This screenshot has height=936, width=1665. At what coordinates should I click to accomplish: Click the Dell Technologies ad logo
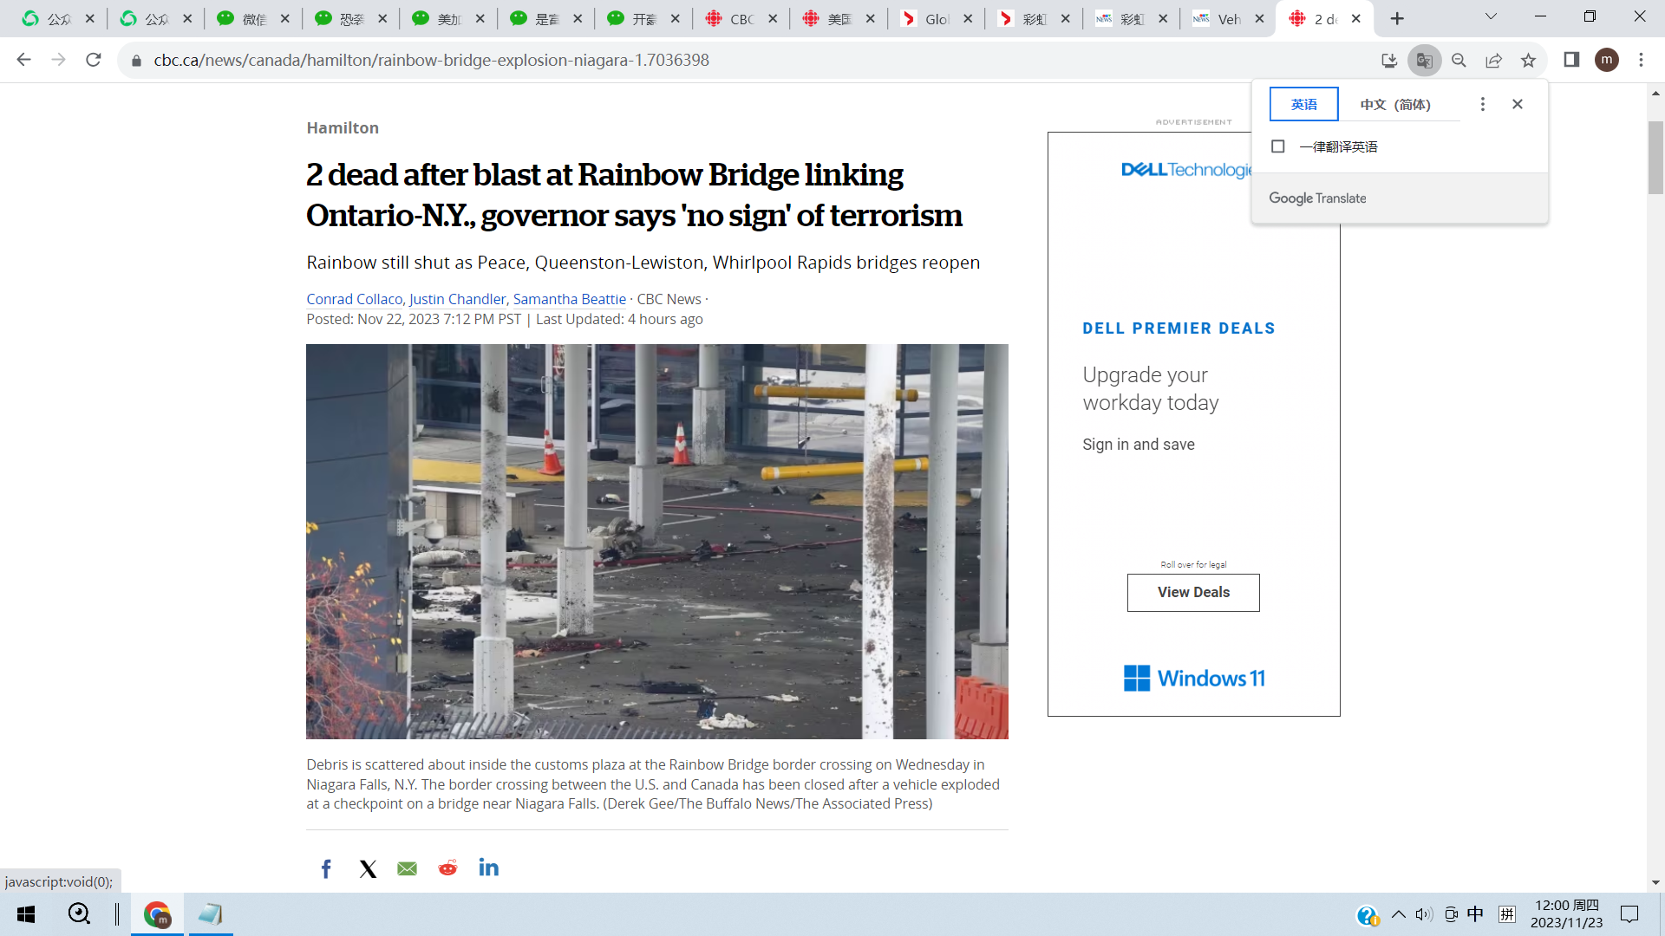[x=1186, y=170]
